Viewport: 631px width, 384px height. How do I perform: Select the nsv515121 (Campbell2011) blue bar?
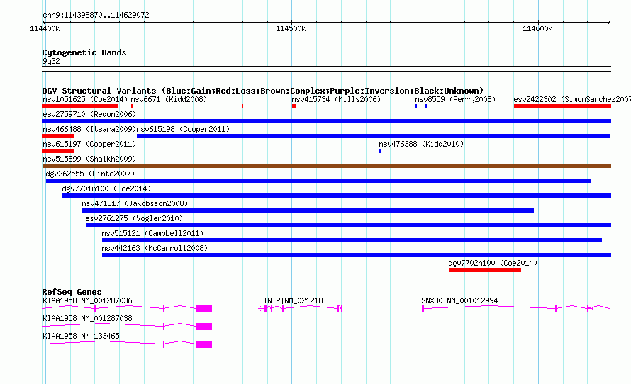click(352, 240)
